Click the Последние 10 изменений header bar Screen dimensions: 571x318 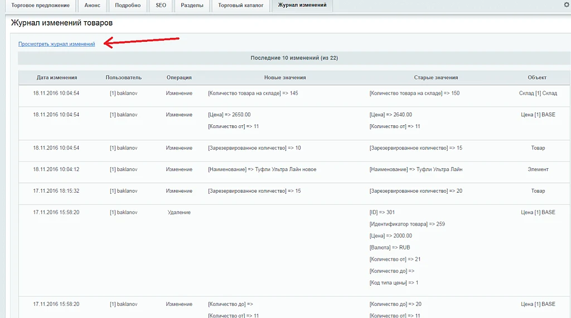(x=294, y=58)
